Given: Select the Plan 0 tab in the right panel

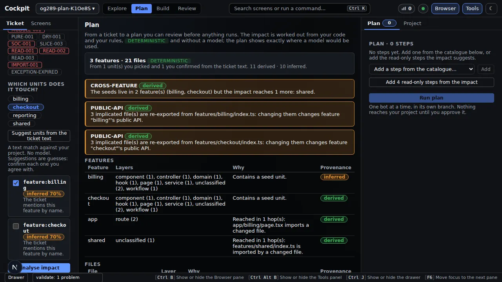Looking at the screenshot, I should (x=382, y=23).
